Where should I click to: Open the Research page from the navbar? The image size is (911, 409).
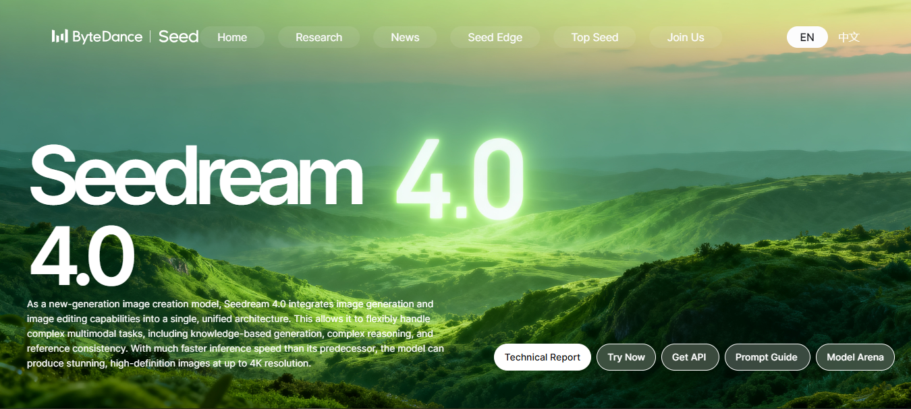tap(319, 37)
